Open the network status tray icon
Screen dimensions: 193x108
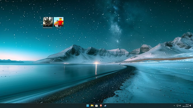(x=177, y=105)
